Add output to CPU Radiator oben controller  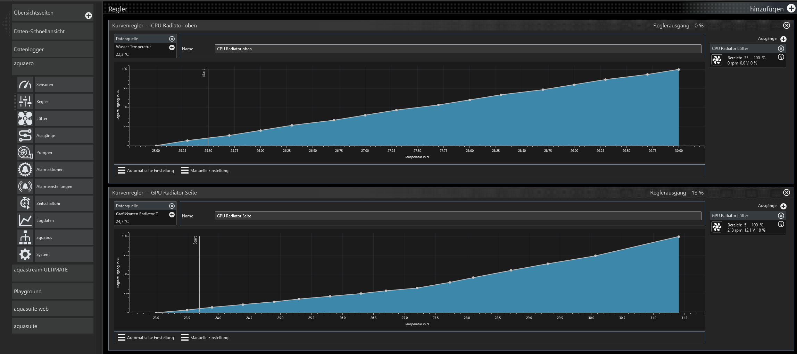tap(783, 39)
